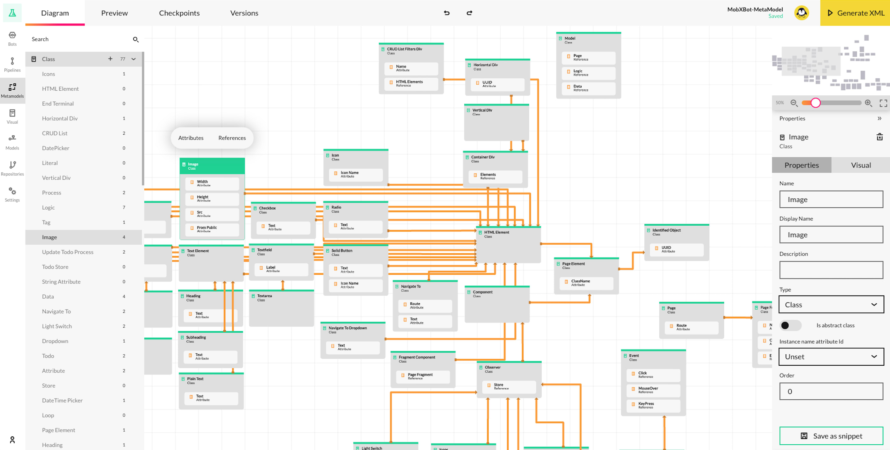Delete the Image class using the trash icon
Image resolution: width=890 pixels, height=450 pixels.
[880, 137]
